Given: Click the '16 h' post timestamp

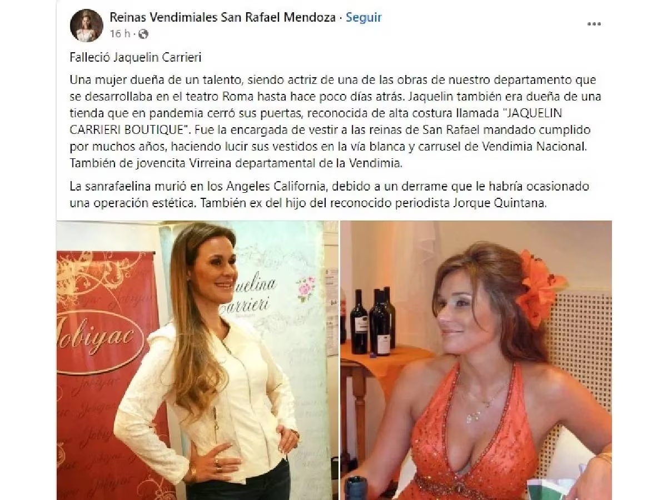Looking at the screenshot, I should pos(120,34).
